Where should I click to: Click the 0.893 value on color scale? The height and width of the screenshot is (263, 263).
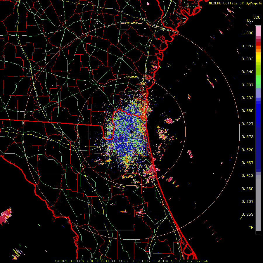(x=248, y=59)
